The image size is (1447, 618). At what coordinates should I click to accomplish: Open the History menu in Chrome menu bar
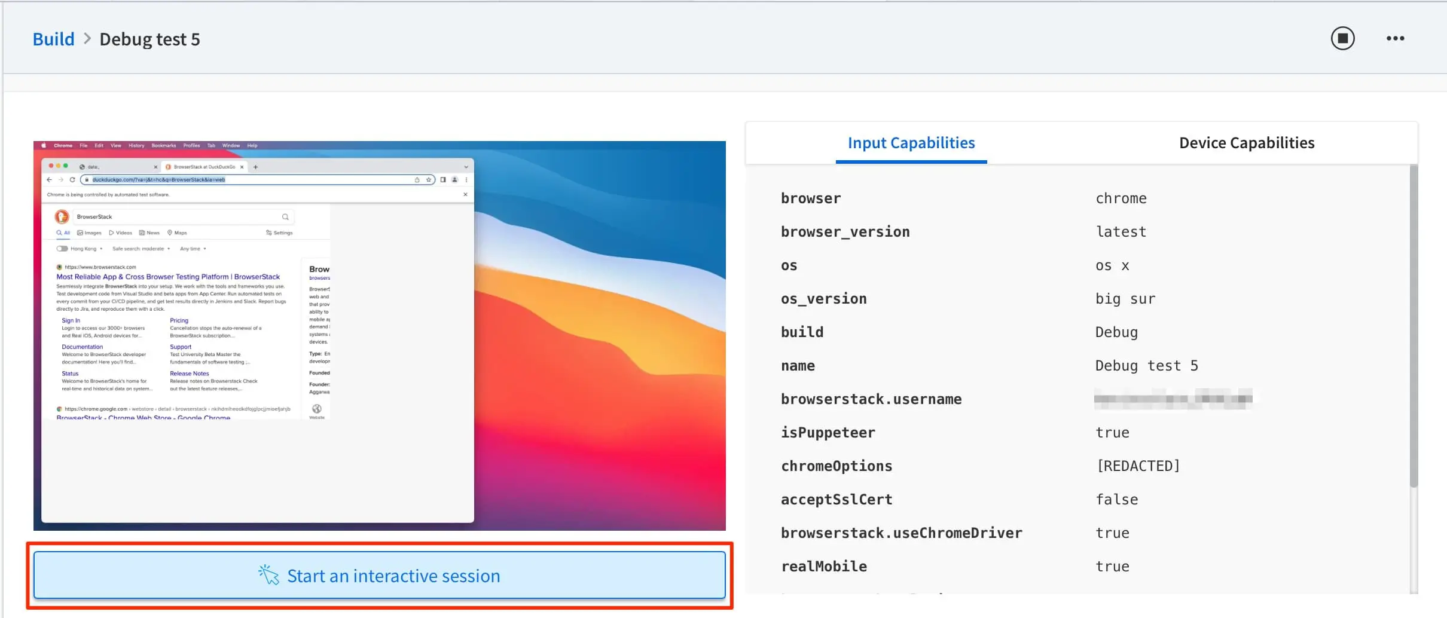pyautogui.click(x=136, y=146)
